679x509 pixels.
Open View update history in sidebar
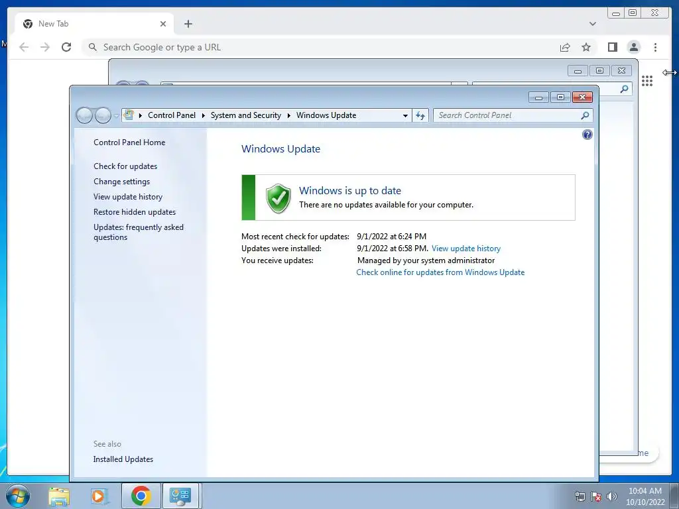tap(128, 196)
